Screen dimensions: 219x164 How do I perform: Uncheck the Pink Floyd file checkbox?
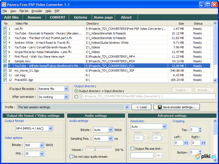point(5,57)
